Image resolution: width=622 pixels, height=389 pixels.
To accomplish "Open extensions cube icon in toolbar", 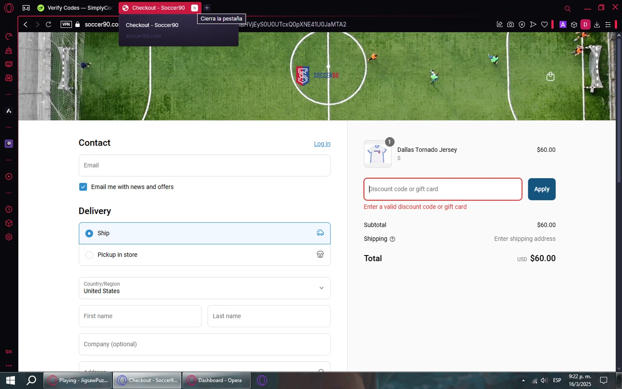I will click(x=574, y=24).
